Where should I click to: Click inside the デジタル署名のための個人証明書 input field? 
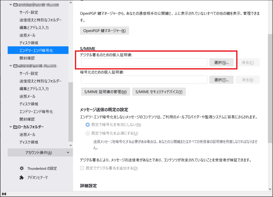coord(144,62)
